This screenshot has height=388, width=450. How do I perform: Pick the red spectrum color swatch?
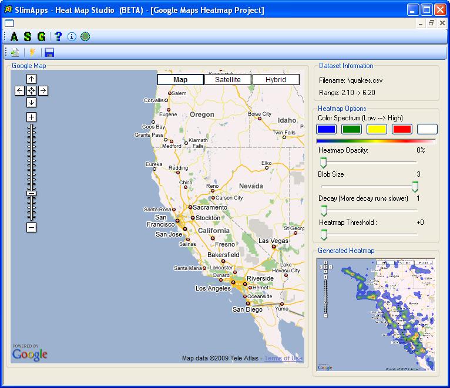coord(402,129)
